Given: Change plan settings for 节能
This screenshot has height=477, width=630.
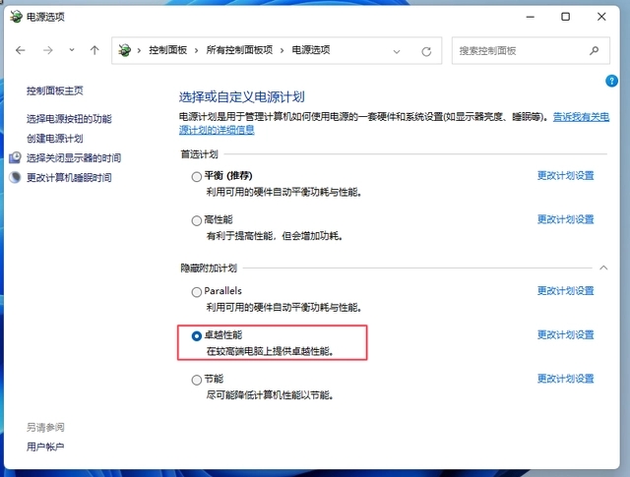Looking at the screenshot, I should coord(566,379).
